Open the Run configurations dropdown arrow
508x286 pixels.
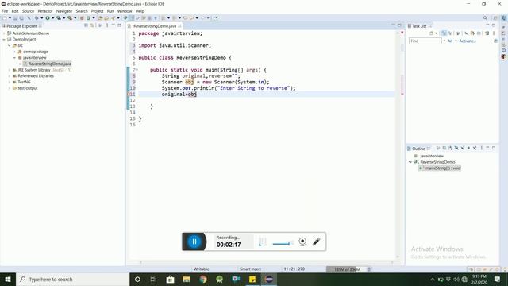(x=53, y=18)
